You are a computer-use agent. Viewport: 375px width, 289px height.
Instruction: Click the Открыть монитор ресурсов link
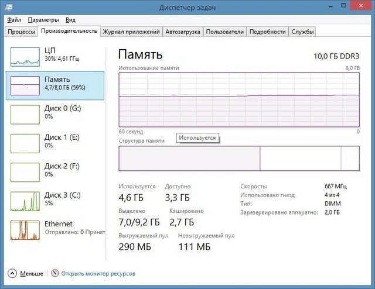tap(98, 273)
